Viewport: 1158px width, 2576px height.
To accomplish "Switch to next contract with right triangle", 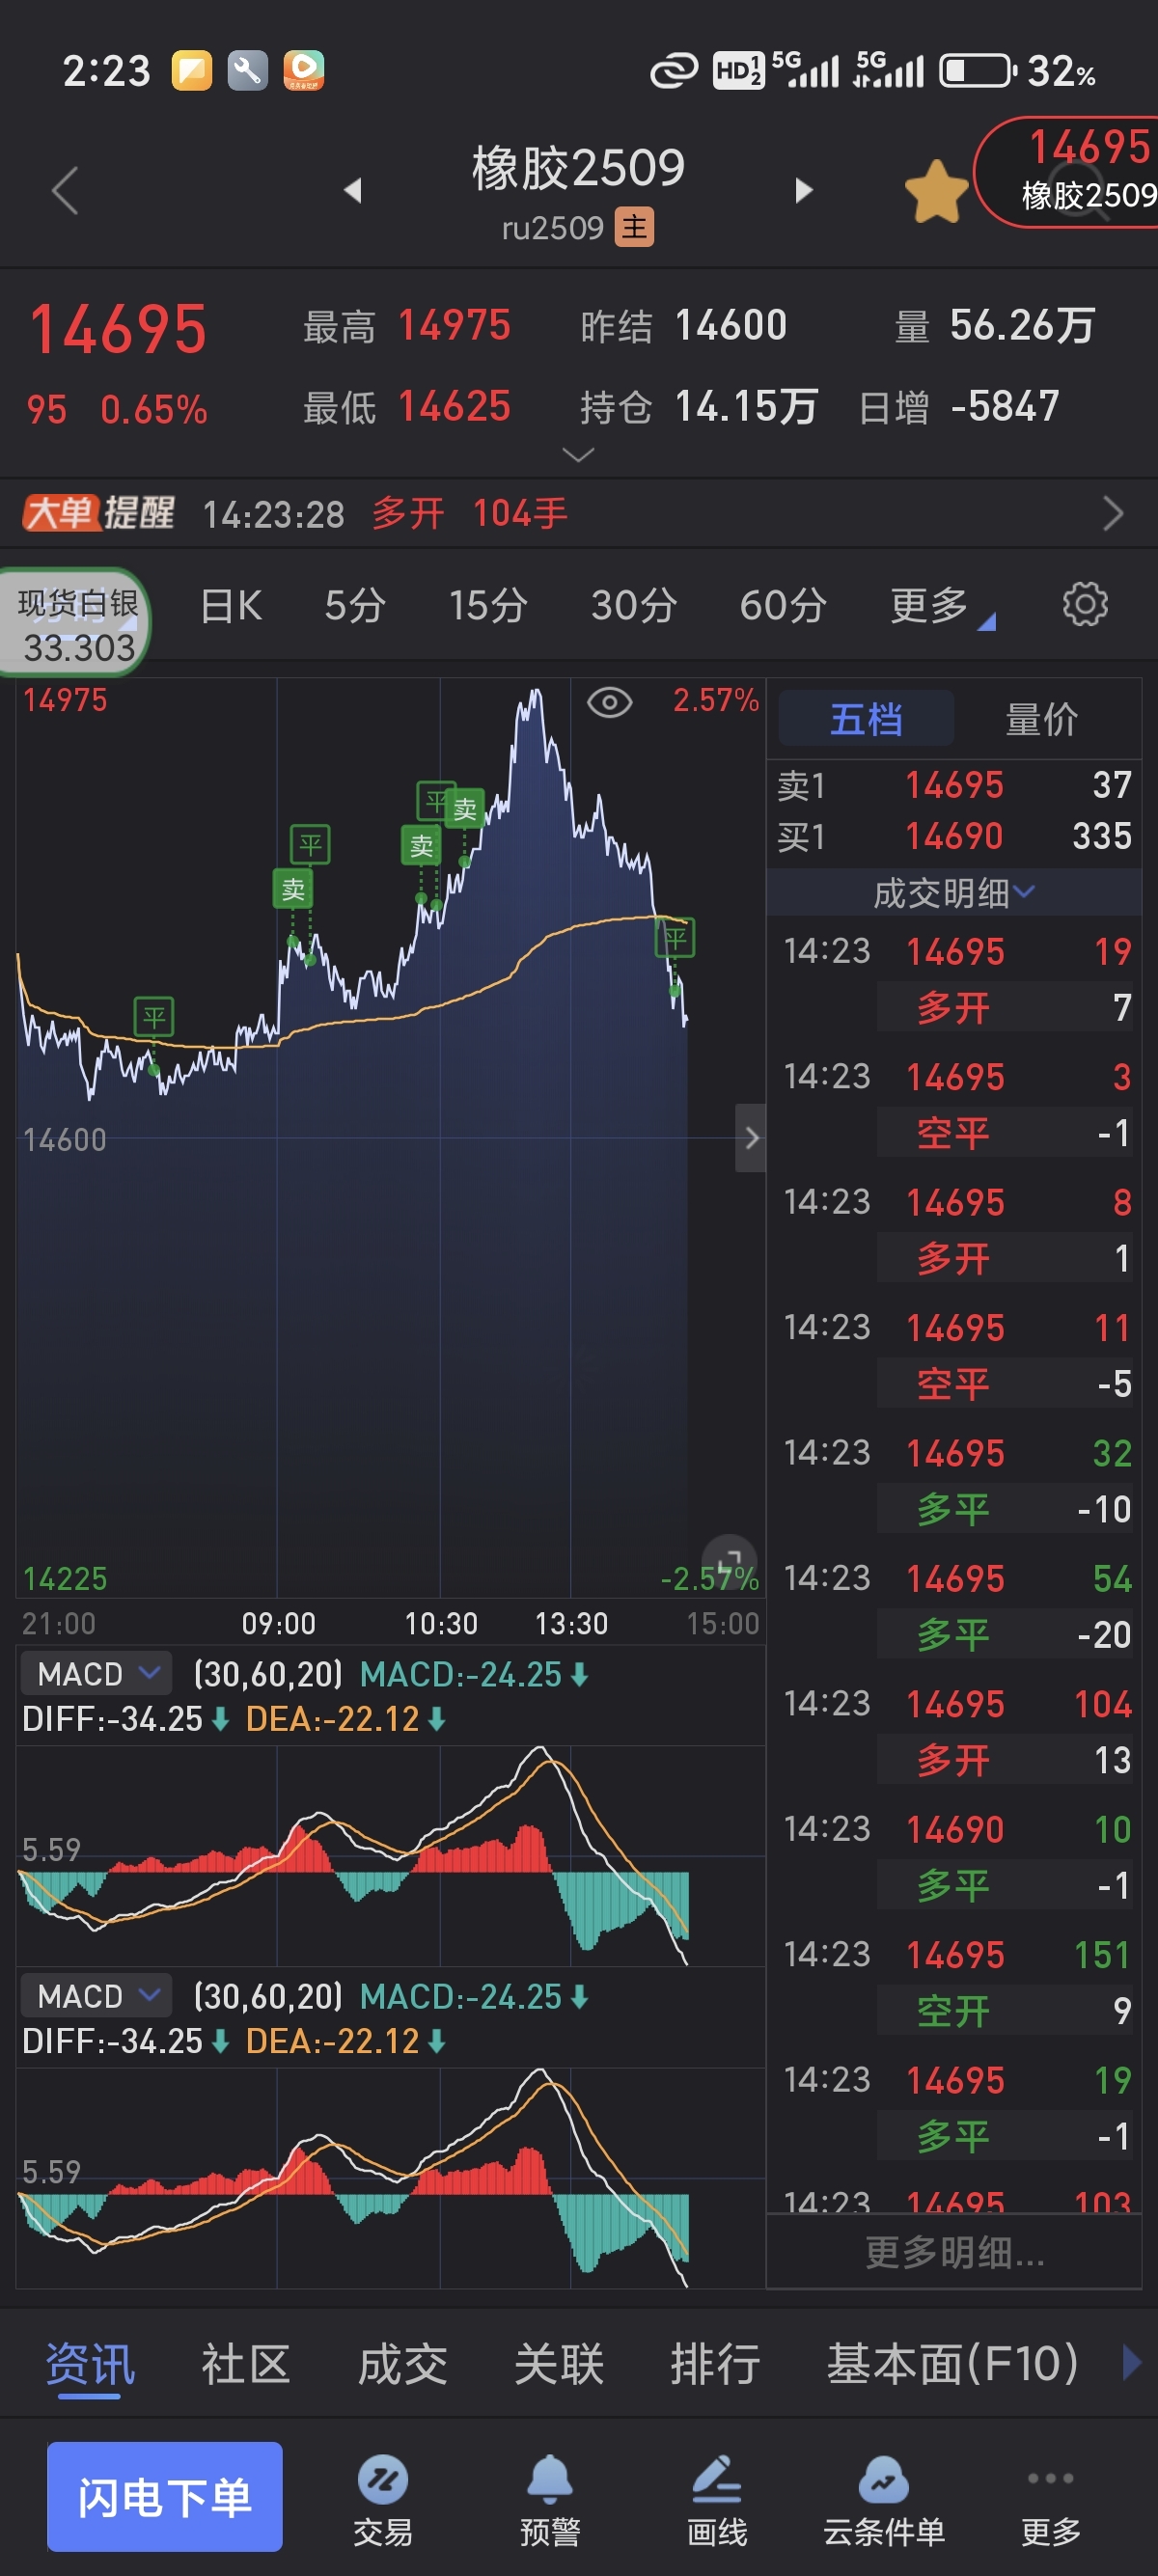I will coord(803,190).
